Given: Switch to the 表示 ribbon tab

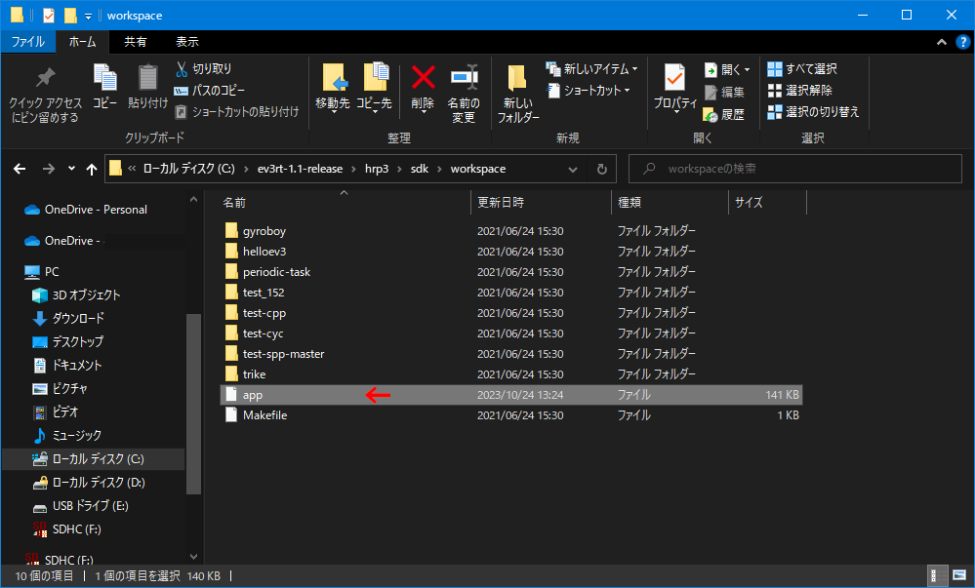Looking at the screenshot, I should 186,41.
